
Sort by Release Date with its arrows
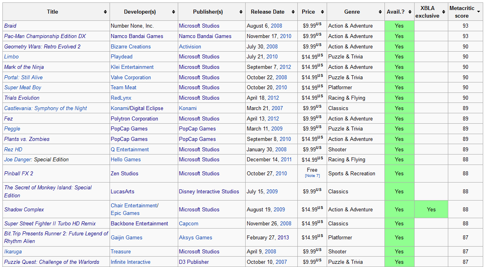pos(294,12)
